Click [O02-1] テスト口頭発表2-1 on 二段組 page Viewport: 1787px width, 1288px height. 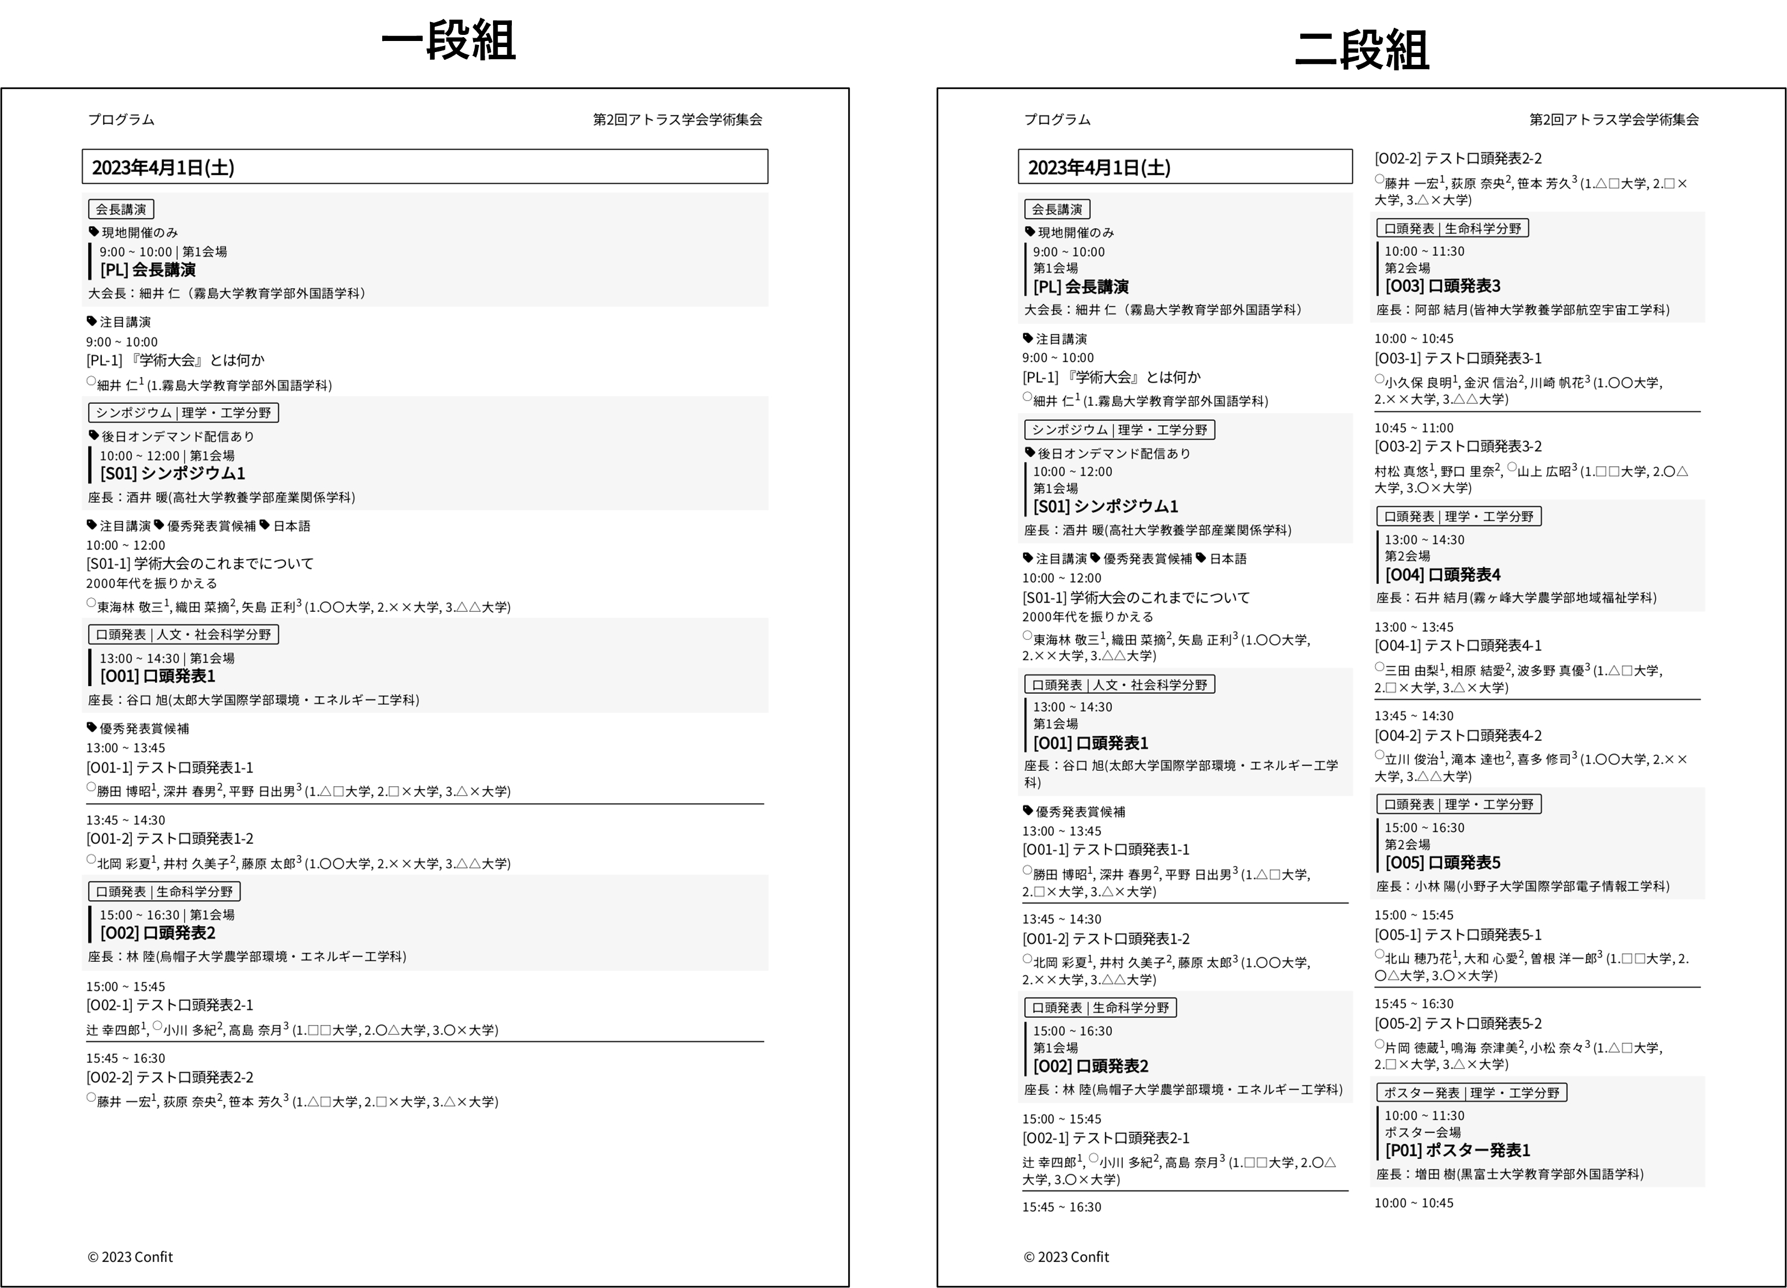pyautogui.click(x=1106, y=1137)
